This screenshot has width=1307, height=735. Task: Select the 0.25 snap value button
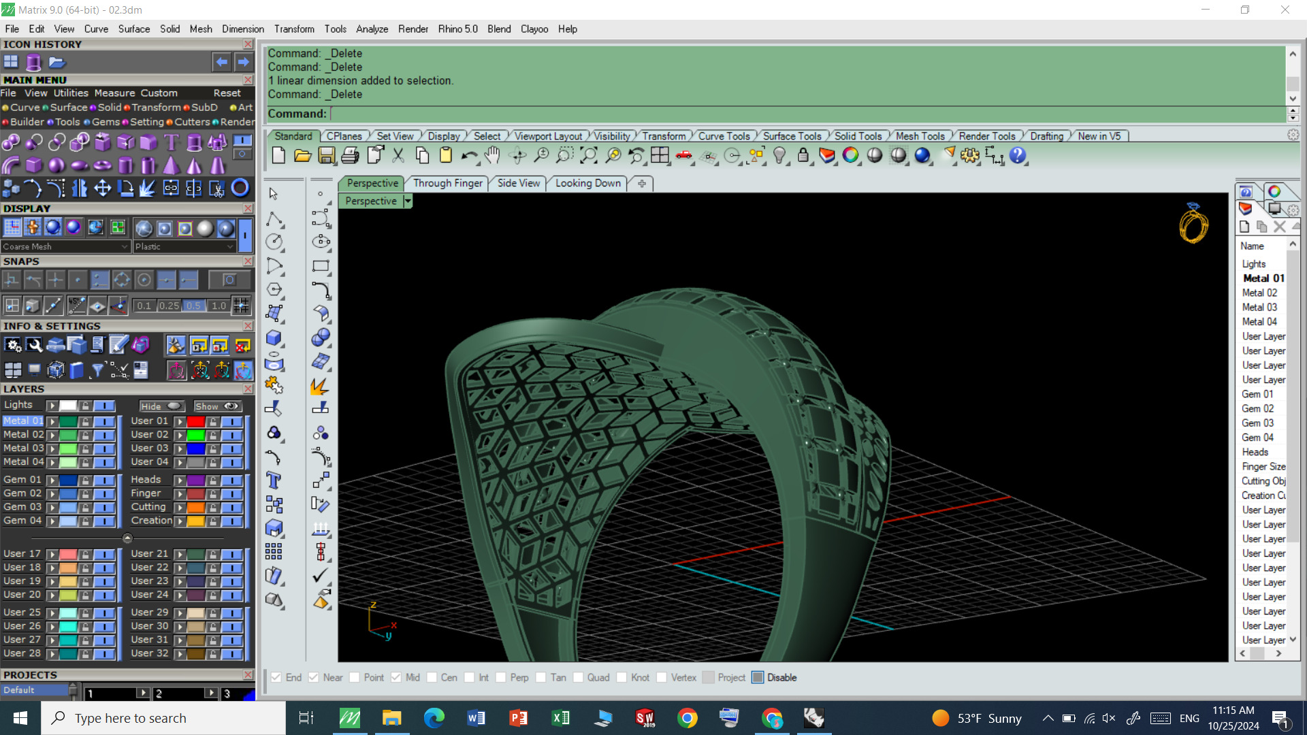click(x=169, y=306)
